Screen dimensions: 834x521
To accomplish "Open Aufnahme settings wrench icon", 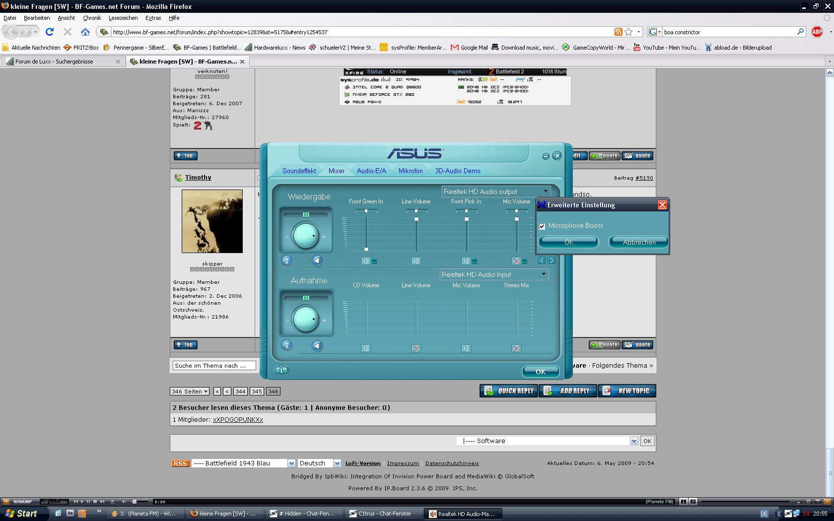I will 286,345.
